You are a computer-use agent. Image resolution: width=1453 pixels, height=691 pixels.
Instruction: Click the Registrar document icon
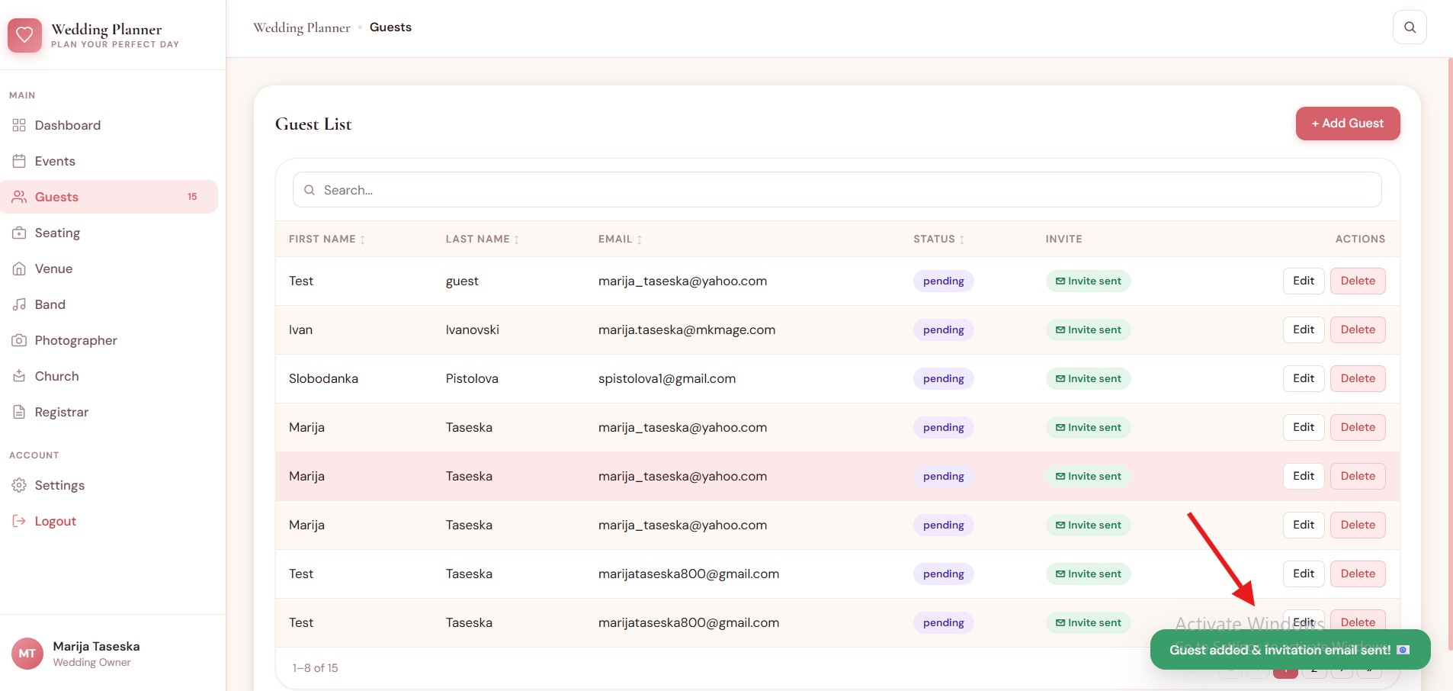(x=19, y=412)
